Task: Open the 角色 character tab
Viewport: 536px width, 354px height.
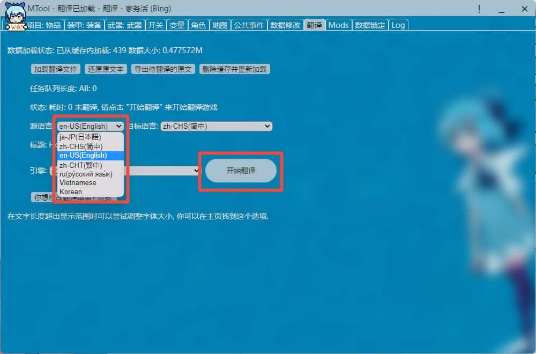Action: tap(198, 25)
